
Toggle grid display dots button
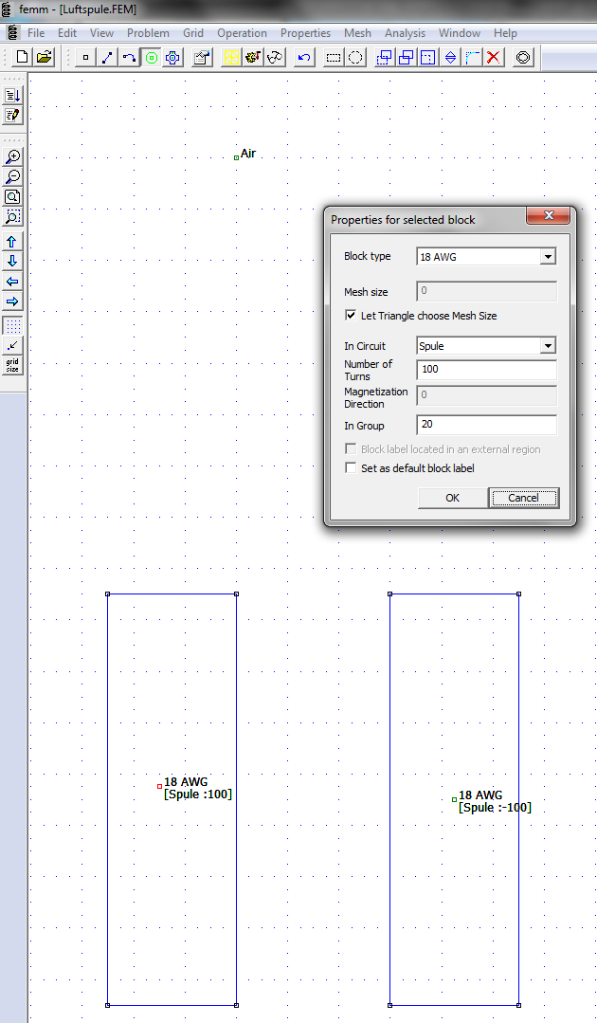coord(13,325)
